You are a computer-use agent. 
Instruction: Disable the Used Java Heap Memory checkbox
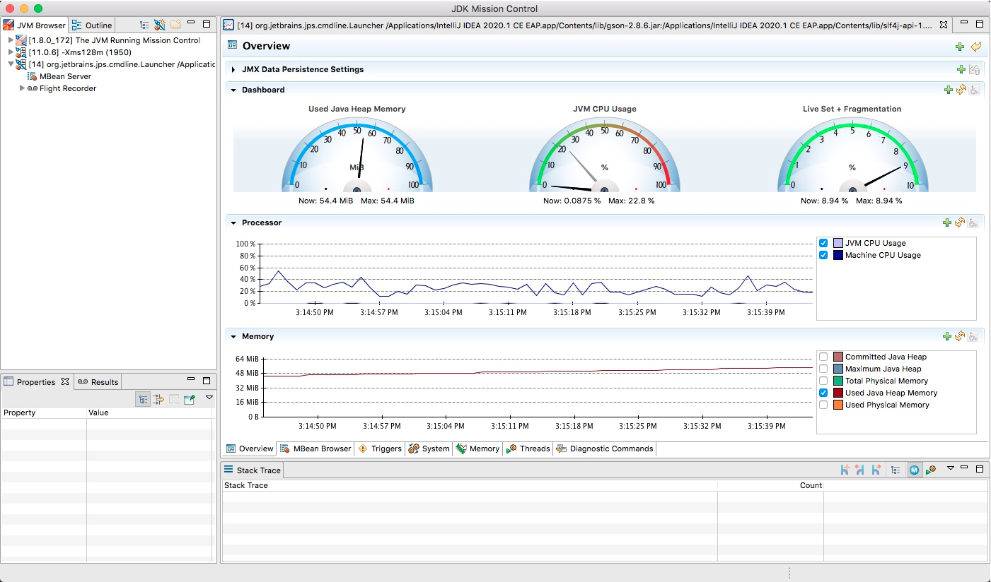point(823,393)
